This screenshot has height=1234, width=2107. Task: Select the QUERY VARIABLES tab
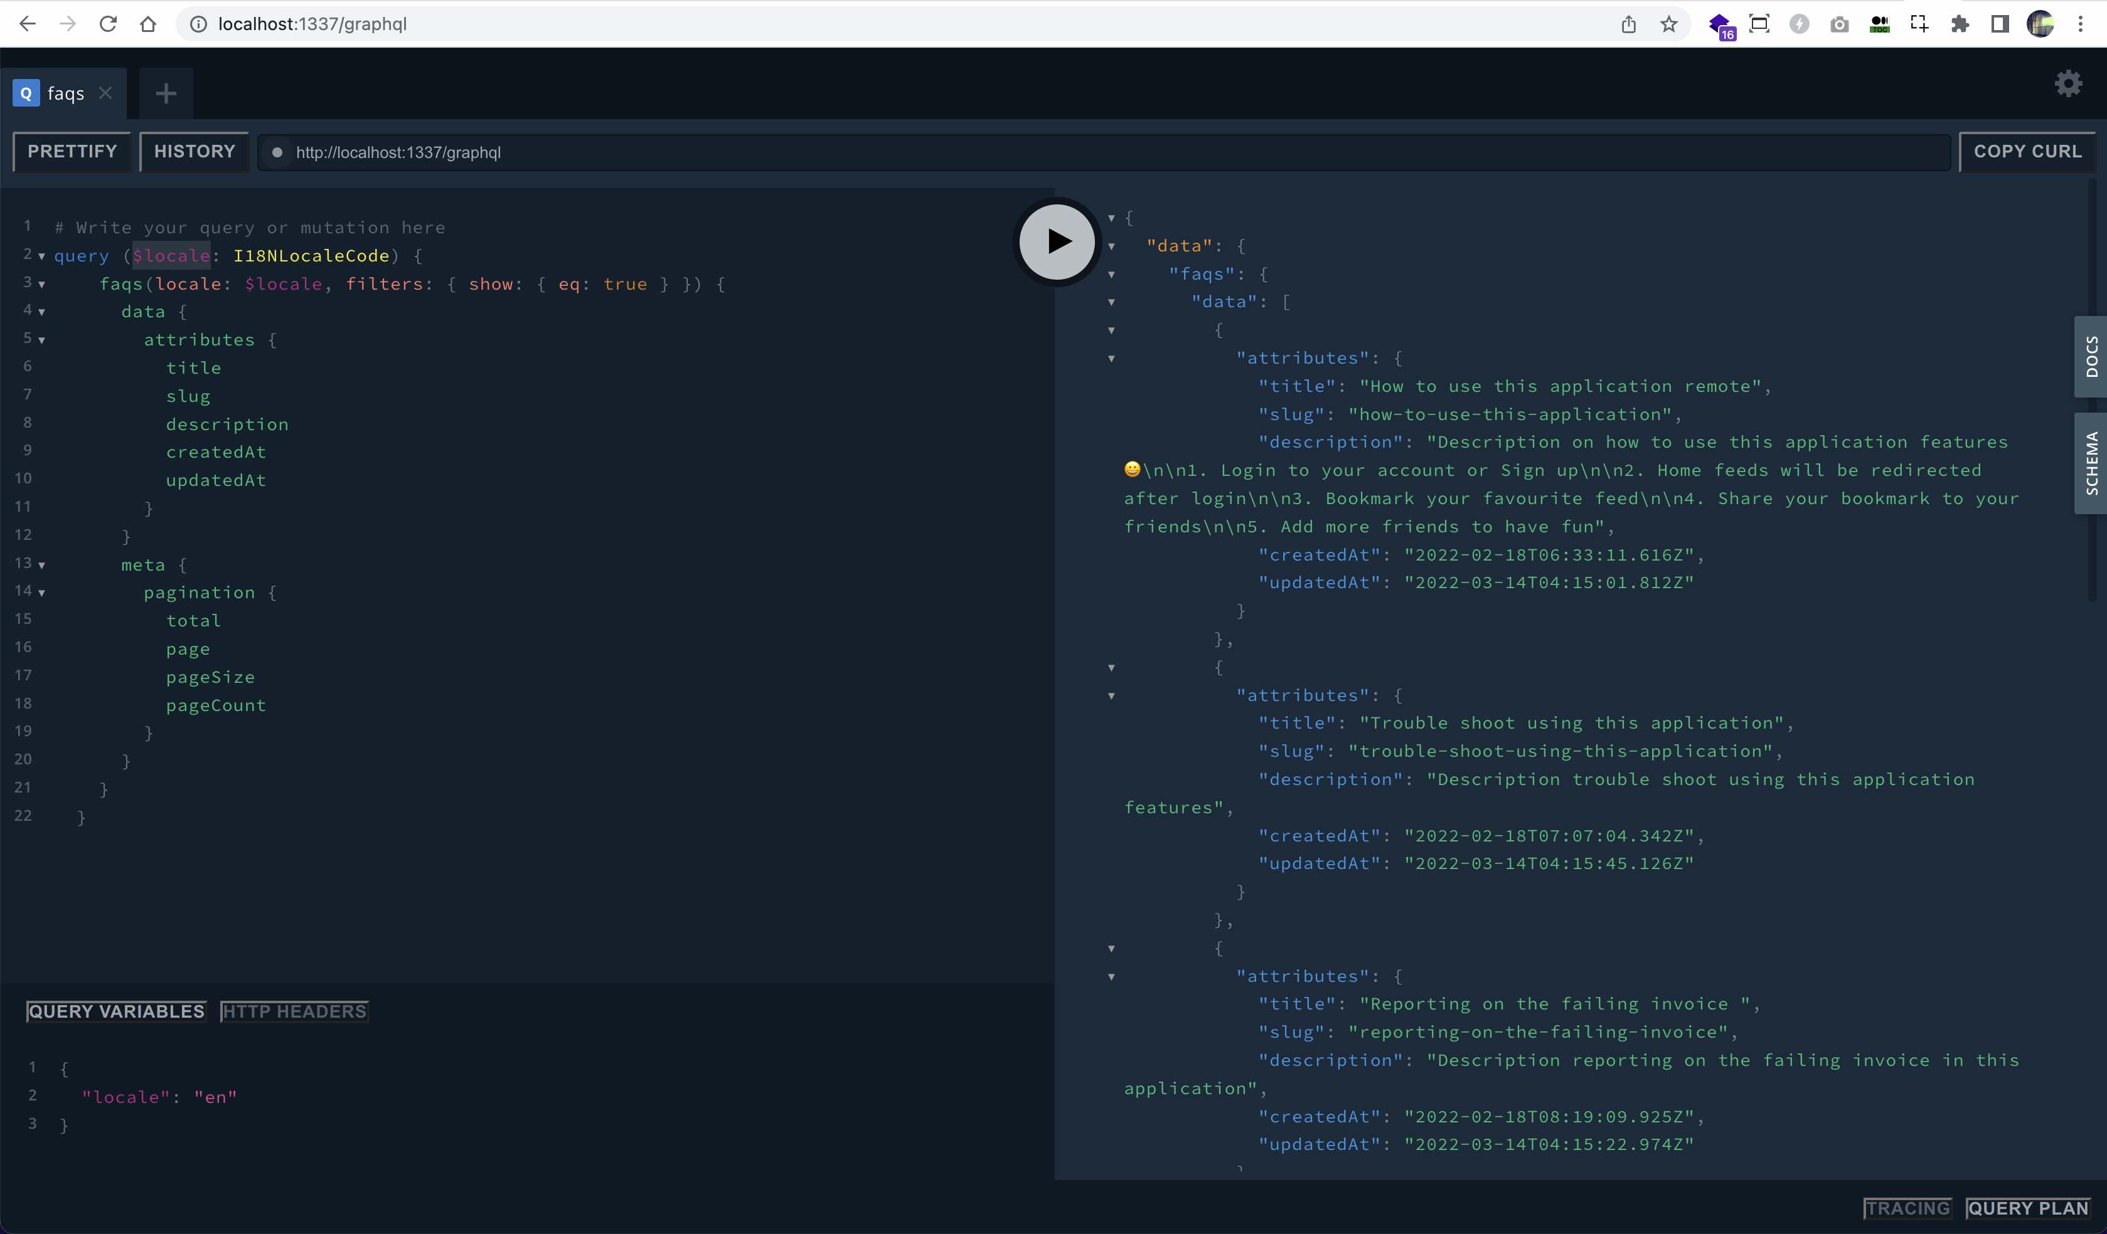[115, 1011]
